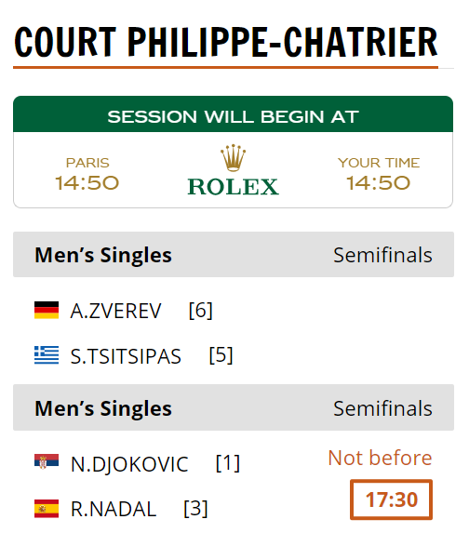469x546 pixels.
Task: Click the Your Time 14:50 display
Action: [x=379, y=174]
